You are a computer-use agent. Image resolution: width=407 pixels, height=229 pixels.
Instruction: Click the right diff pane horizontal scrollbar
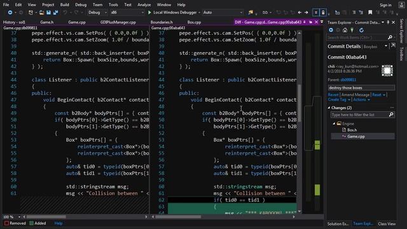pyautogui.click(x=223, y=217)
